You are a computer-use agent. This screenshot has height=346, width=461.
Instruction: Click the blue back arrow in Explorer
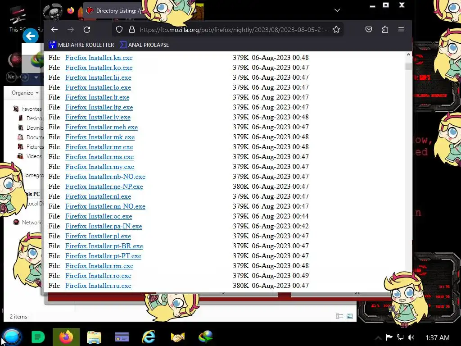point(31,36)
